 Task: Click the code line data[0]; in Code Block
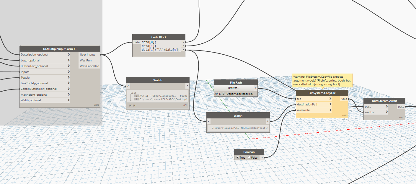[x=149, y=42]
